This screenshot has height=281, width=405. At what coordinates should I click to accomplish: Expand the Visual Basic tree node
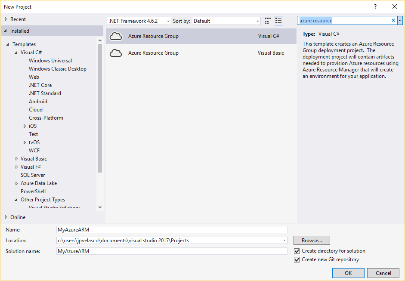click(16, 159)
